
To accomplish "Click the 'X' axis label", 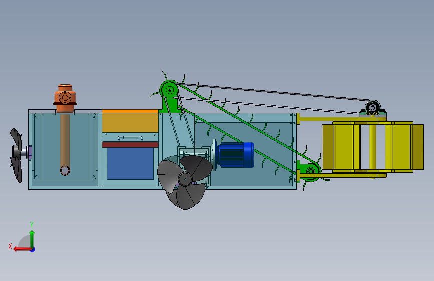I will [x=10, y=246].
